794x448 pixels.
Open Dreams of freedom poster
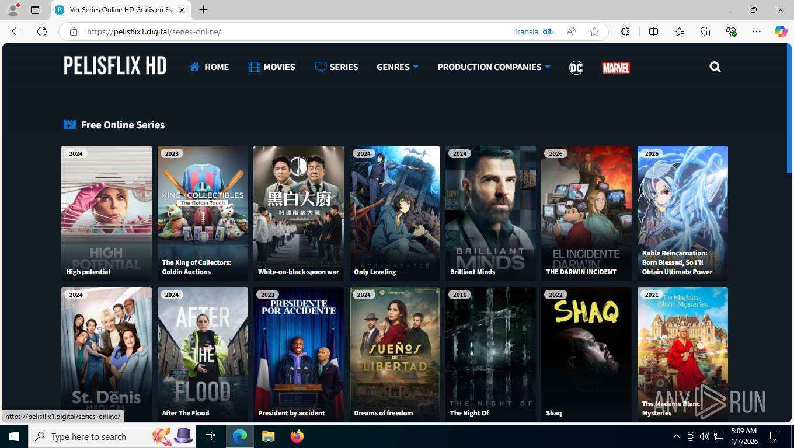(395, 355)
